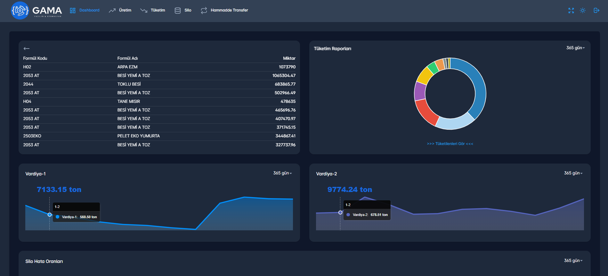Open the Üretim menu item
Screen dimensions: 608x276
click(125, 10)
